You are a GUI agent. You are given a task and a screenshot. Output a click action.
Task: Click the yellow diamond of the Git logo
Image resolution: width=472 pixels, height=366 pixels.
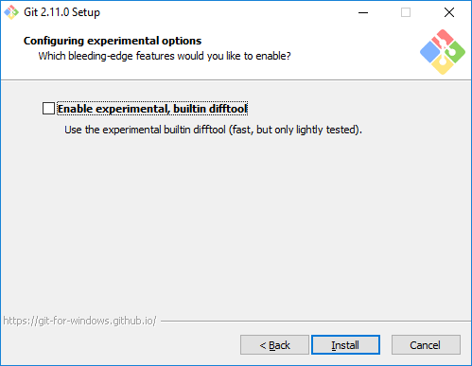pos(443,64)
